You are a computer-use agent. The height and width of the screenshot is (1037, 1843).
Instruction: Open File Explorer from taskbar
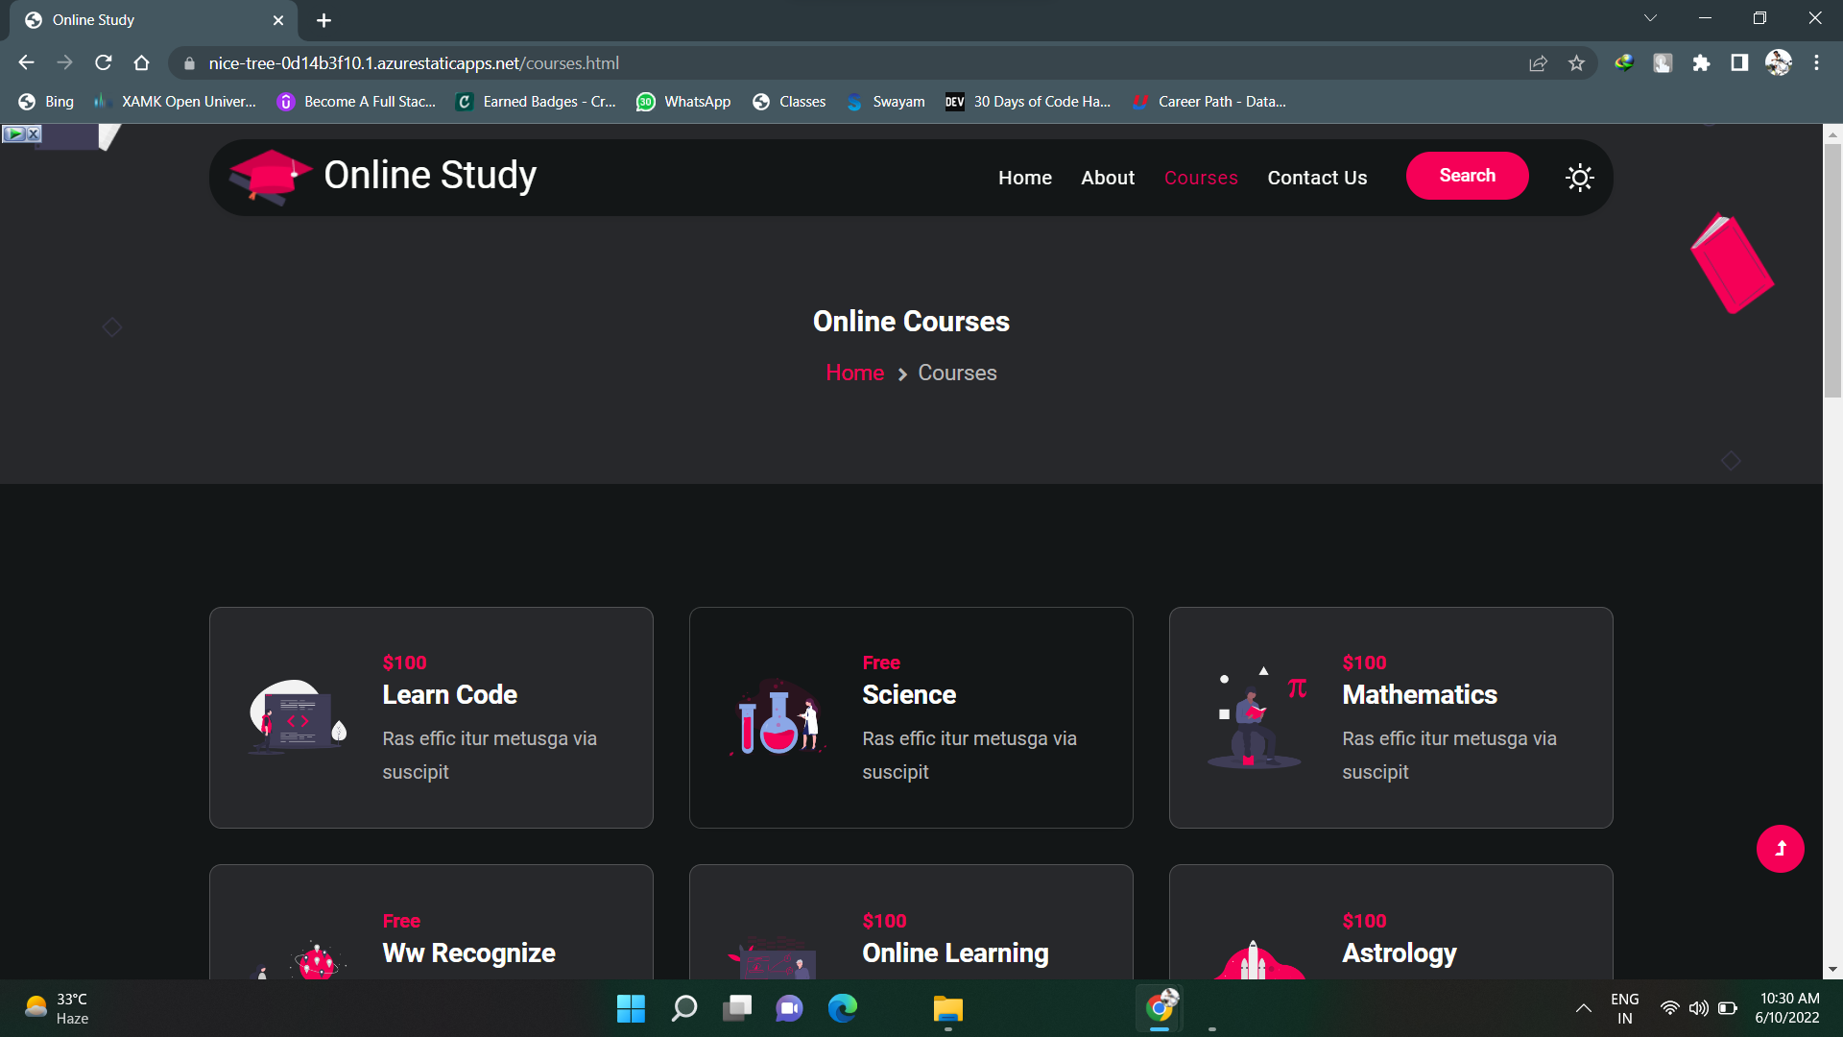(947, 1008)
